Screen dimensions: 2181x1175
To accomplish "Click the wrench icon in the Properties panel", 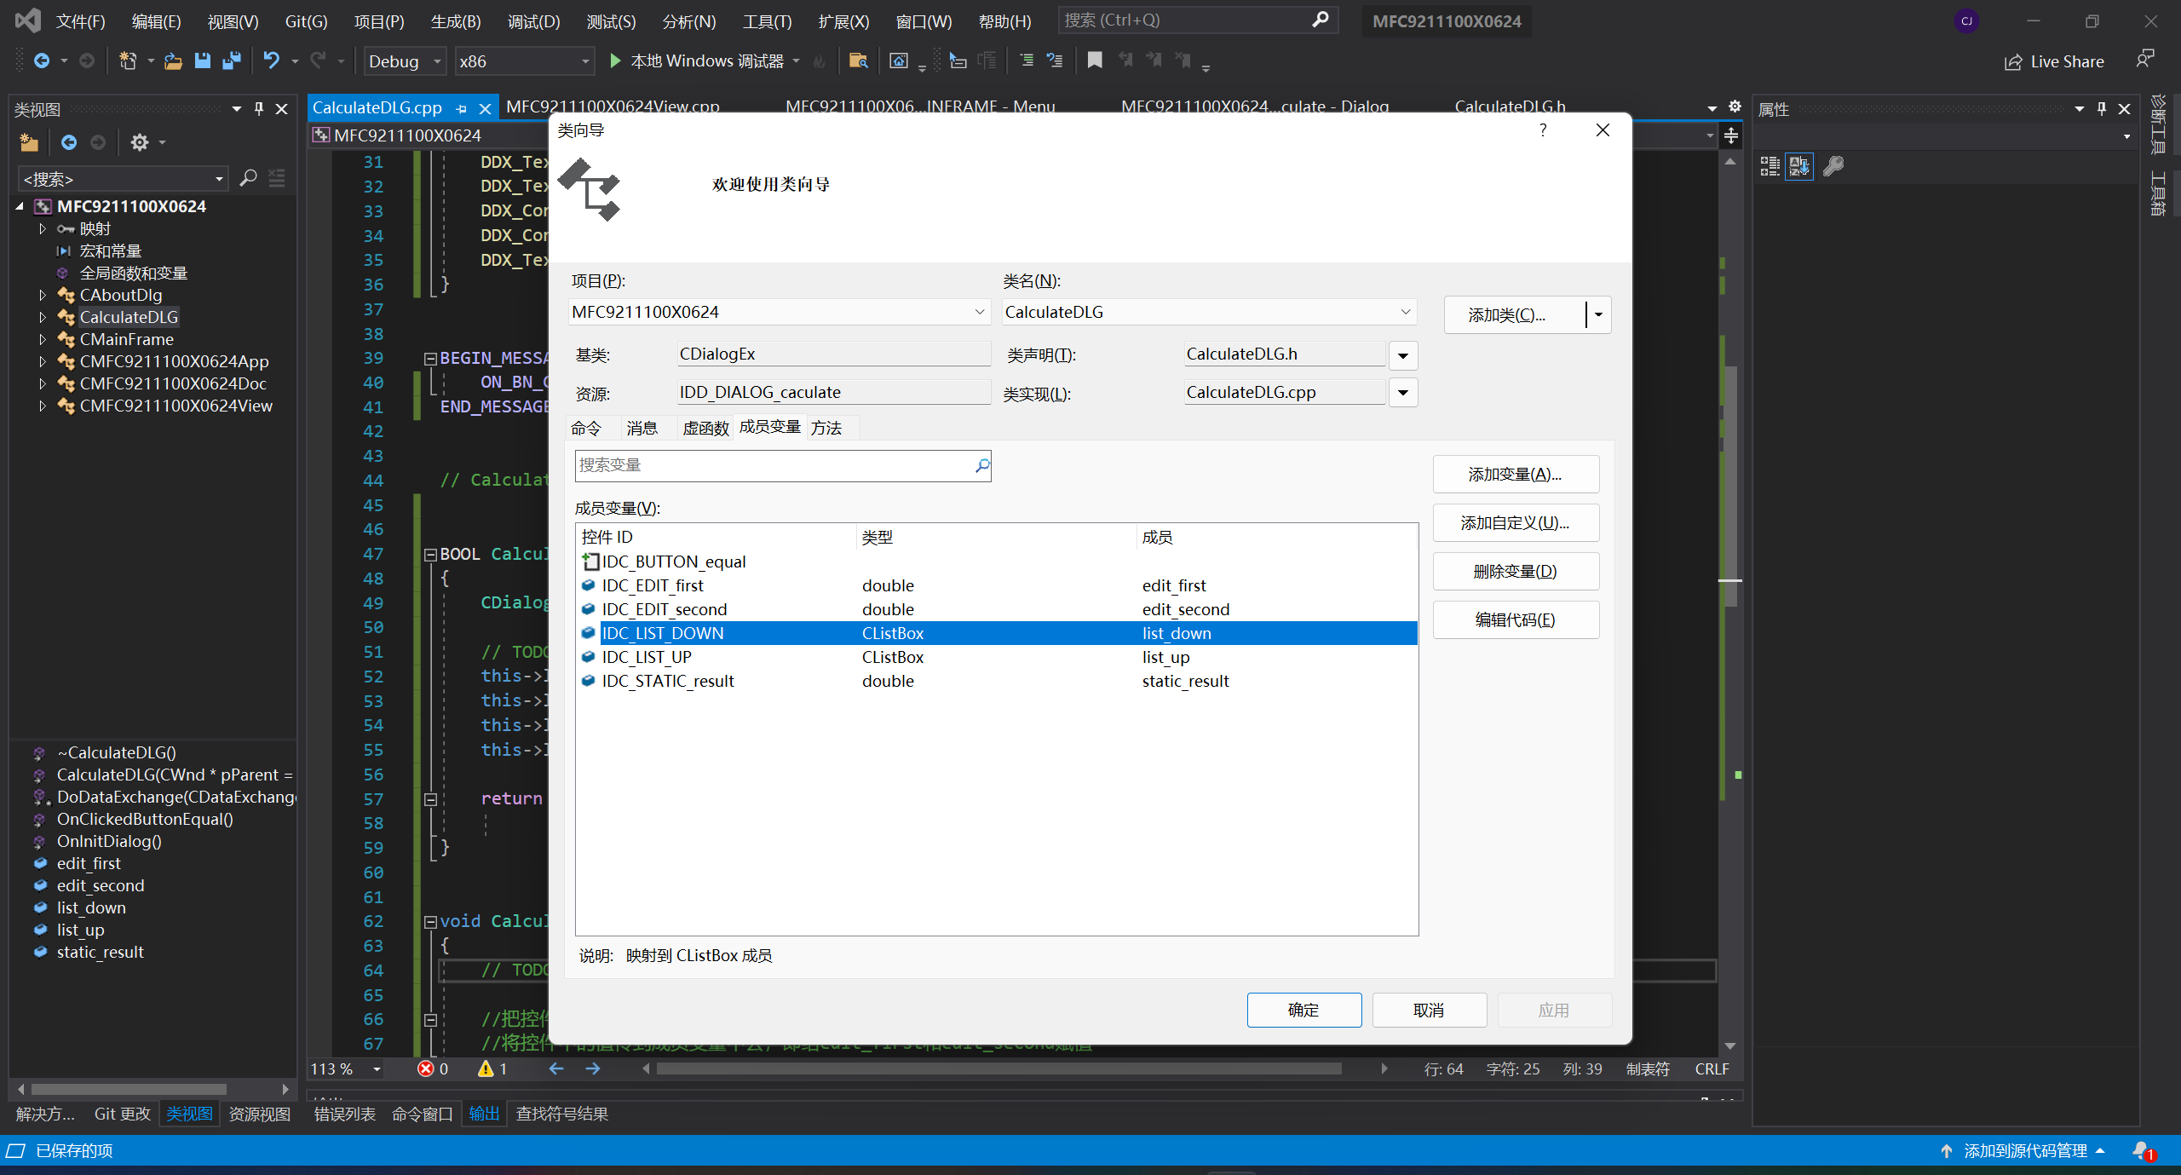I will pos(1833,166).
